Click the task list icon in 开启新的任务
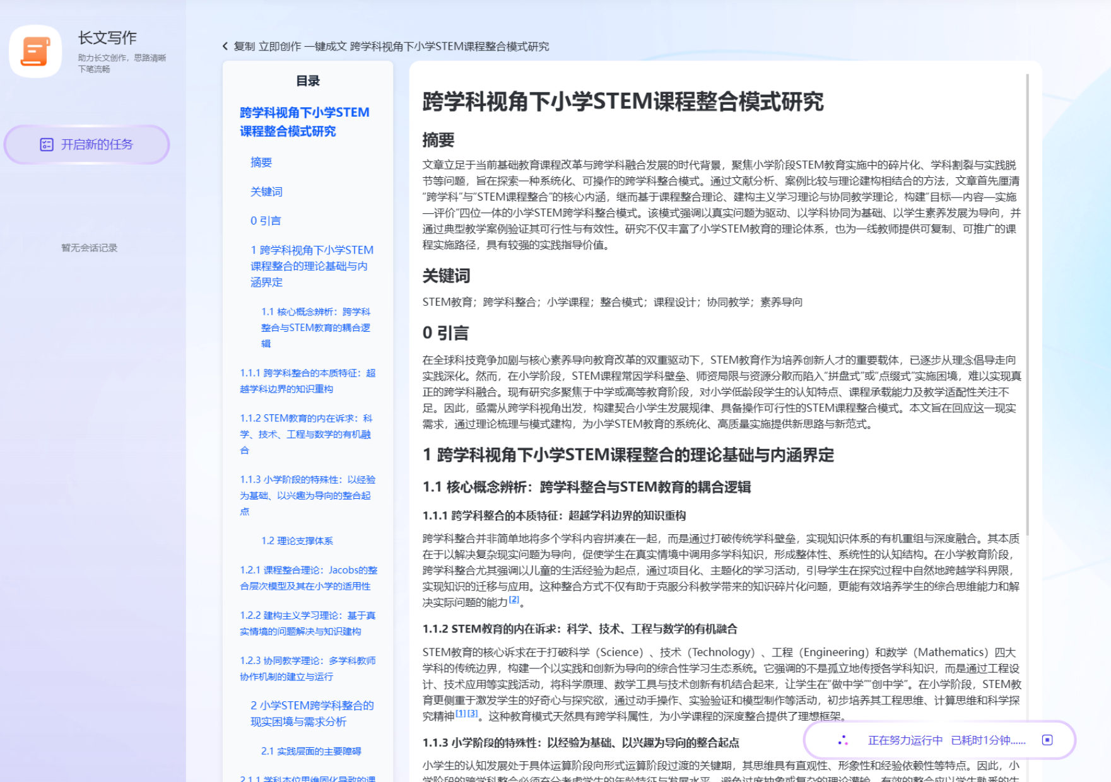 click(47, 144)
